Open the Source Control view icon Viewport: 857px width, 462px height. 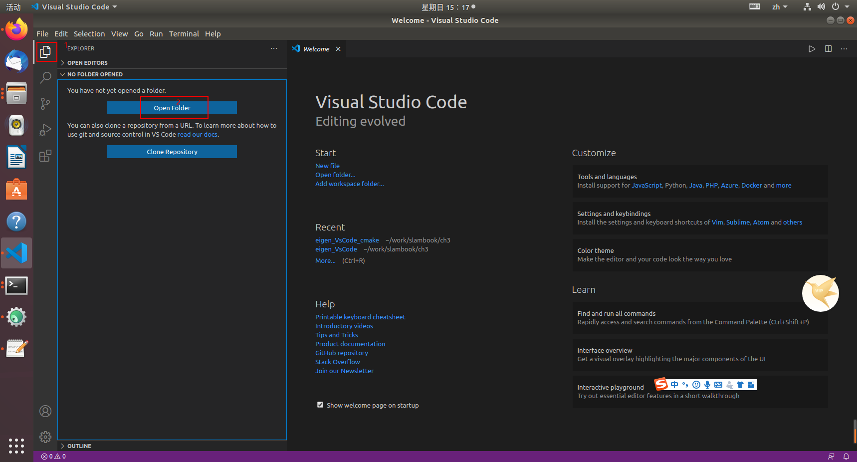(x=45, y=104)
